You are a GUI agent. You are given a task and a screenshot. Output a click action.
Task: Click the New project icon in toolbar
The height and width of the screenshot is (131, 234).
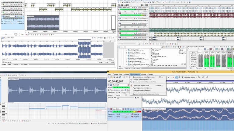click(109, 77)
